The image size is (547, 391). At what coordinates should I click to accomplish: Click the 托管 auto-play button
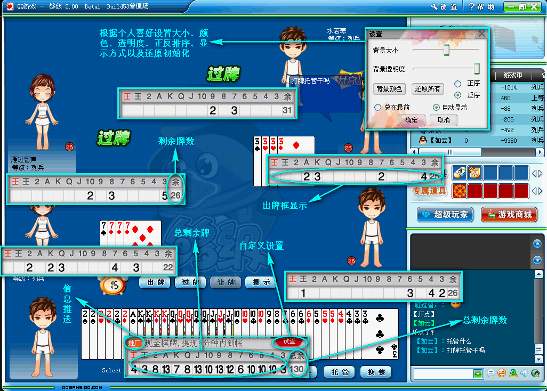[x=339, y=372]
